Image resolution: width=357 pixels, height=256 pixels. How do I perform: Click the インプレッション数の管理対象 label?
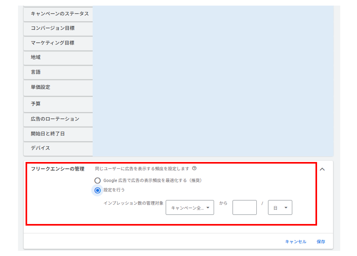pos(133,203)
